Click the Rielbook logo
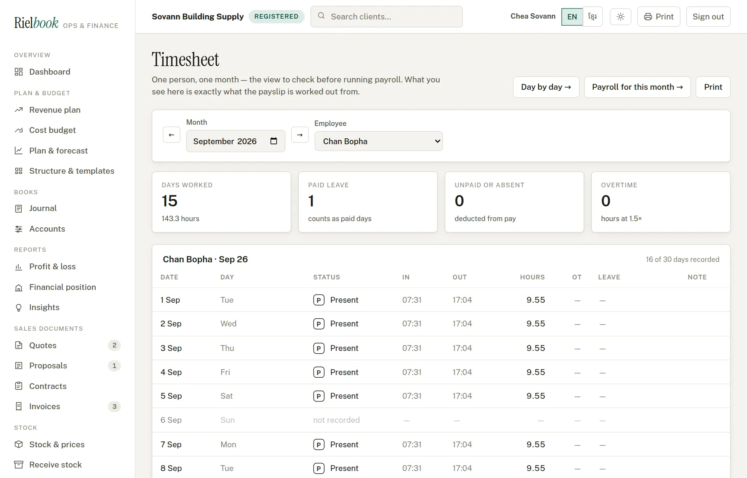The image size is (747, 478). pyautogui.click(x=36, y=23)
